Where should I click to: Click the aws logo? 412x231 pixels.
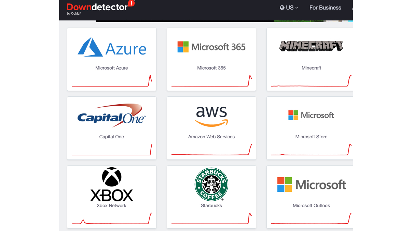click(211, 116)
